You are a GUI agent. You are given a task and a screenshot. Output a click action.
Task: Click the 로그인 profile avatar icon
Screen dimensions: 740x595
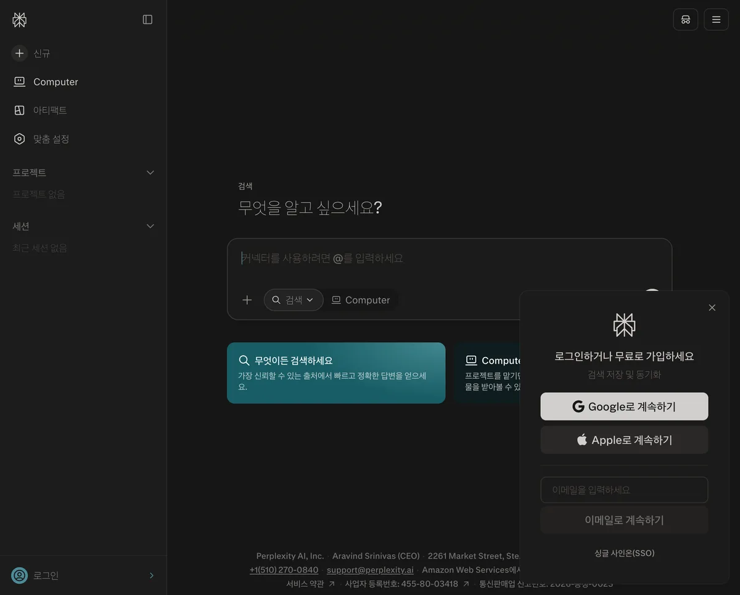pos(20,575)
